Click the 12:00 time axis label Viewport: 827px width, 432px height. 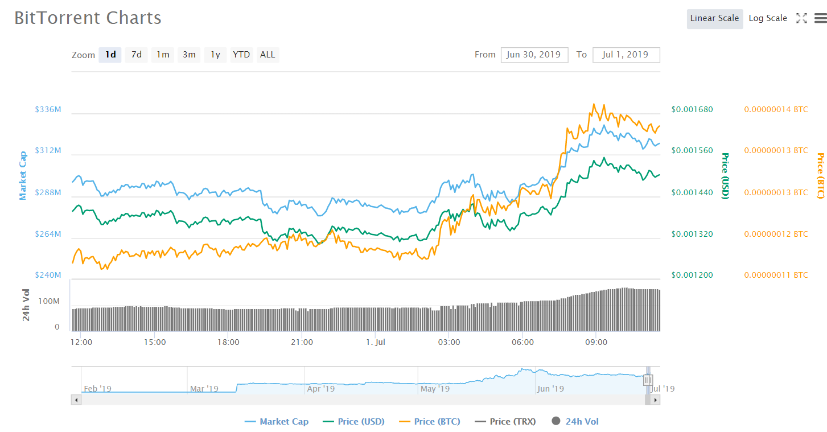pos(81,343)
